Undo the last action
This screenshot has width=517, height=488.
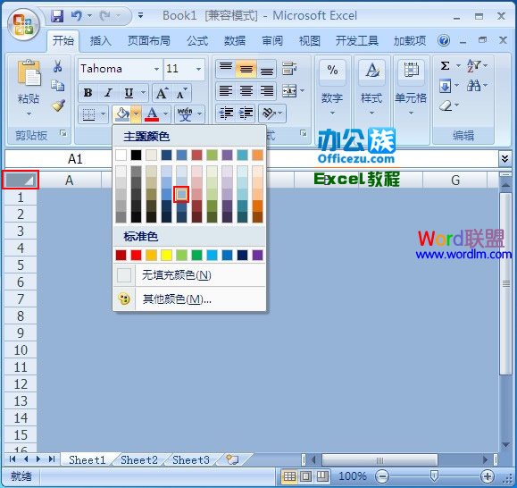(x=77, y=15)
